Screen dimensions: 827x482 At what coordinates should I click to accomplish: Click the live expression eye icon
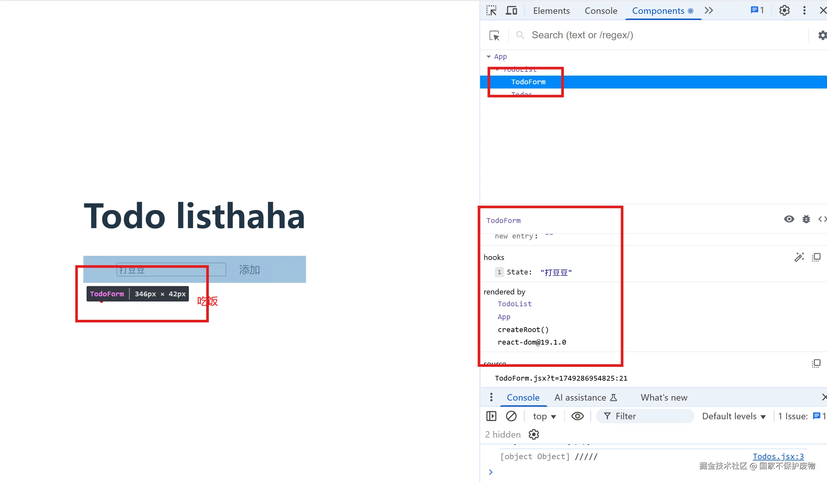coord(578,416)
